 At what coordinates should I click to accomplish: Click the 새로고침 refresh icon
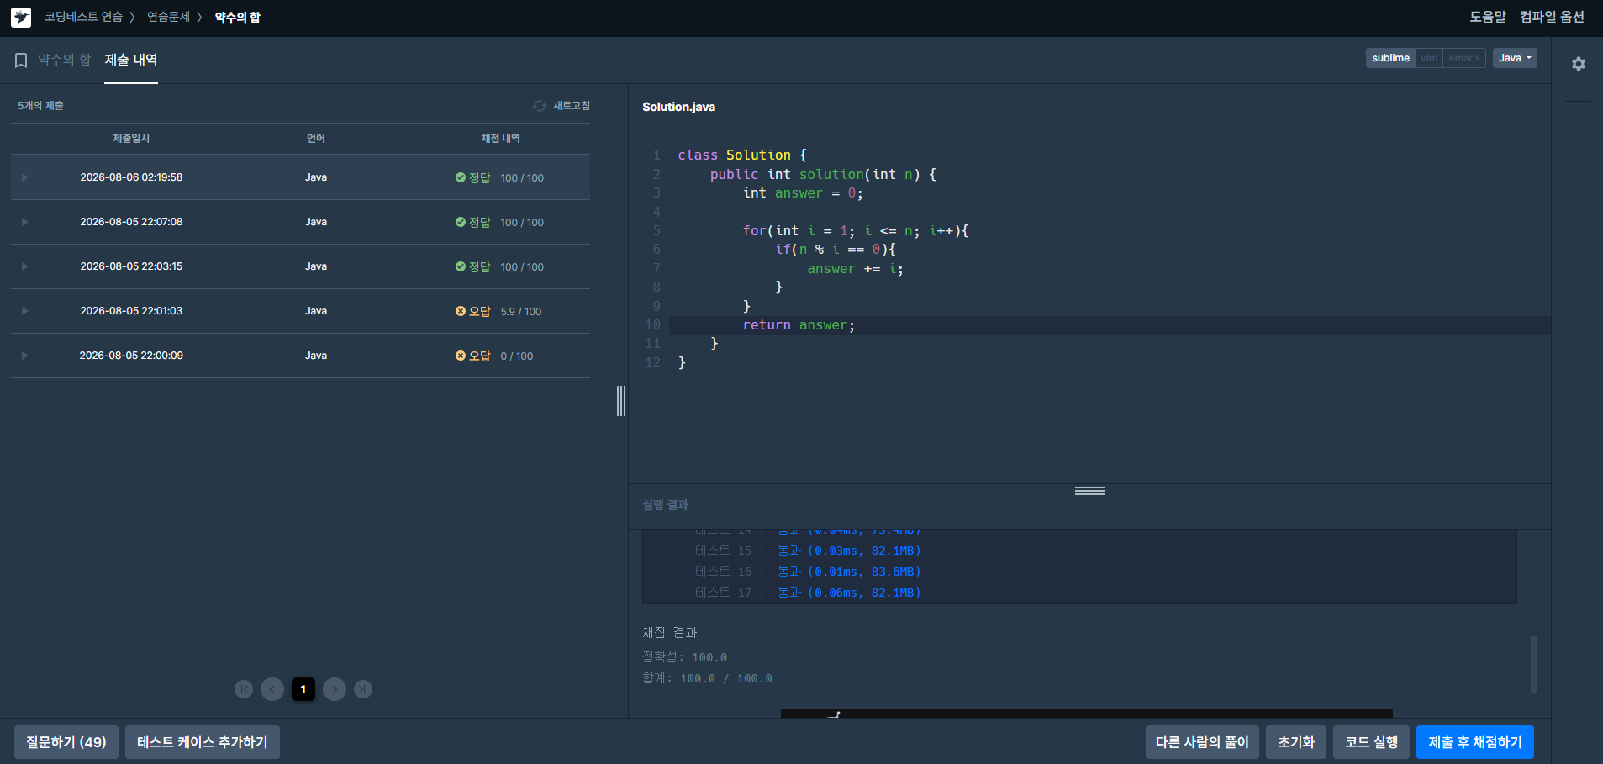[x=540, y=106]
